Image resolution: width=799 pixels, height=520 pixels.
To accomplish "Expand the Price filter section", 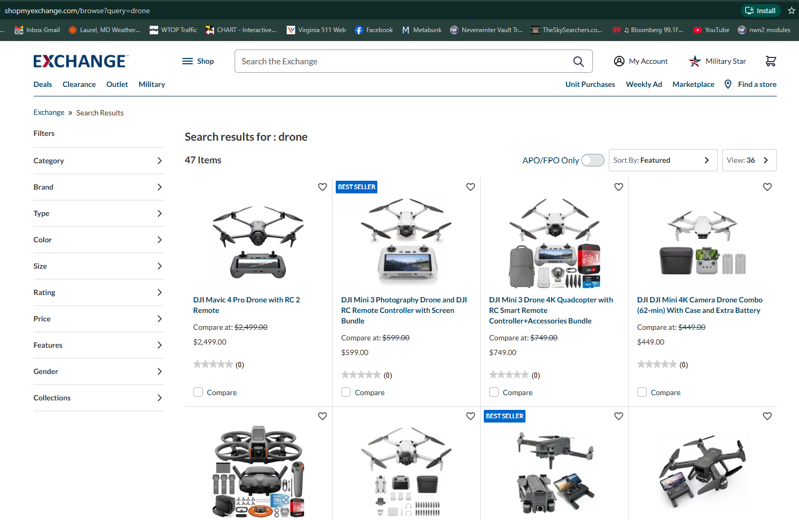I will tap(98, 319).
